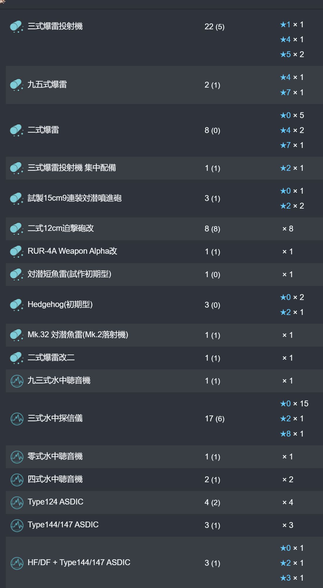Click the icon next to Hedgehog(初期型)

17,305
